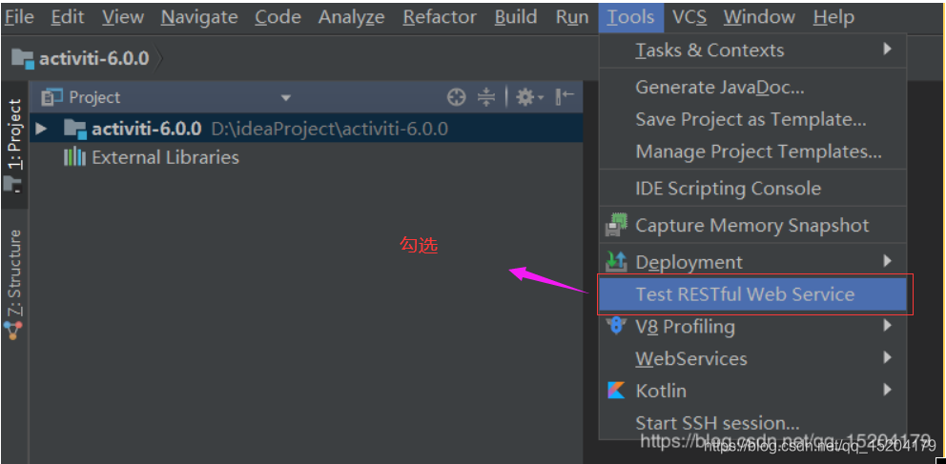
Task: Expand the Deployment submenu arrow
Action: 887,261
